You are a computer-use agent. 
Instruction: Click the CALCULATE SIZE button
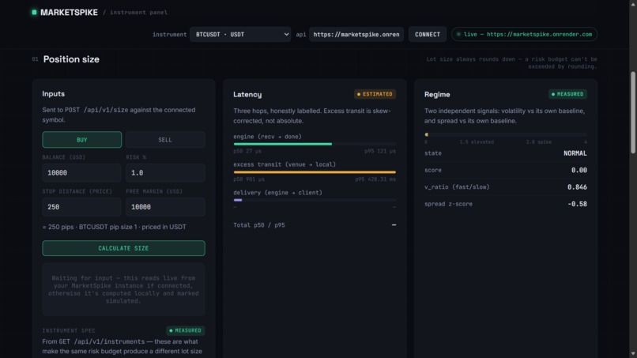coord(123,248)
